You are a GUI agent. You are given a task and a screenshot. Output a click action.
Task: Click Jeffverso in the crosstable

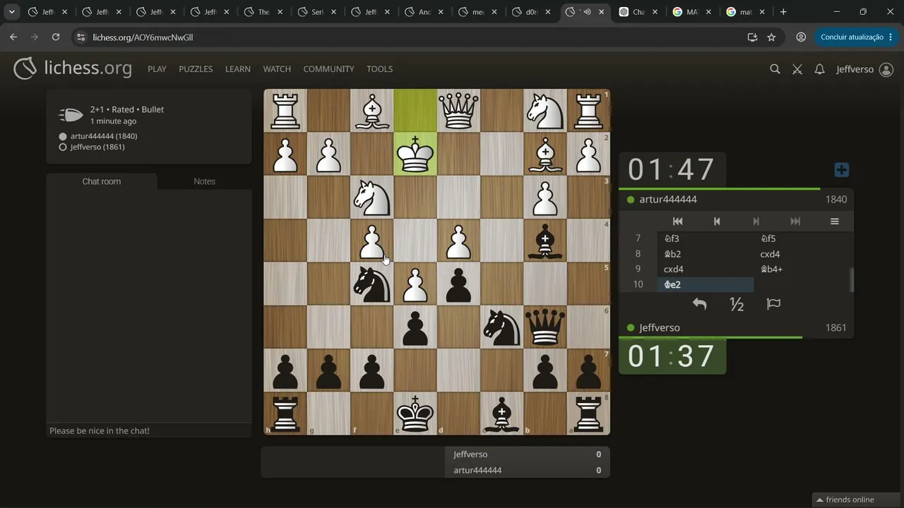tap(470, 454)
